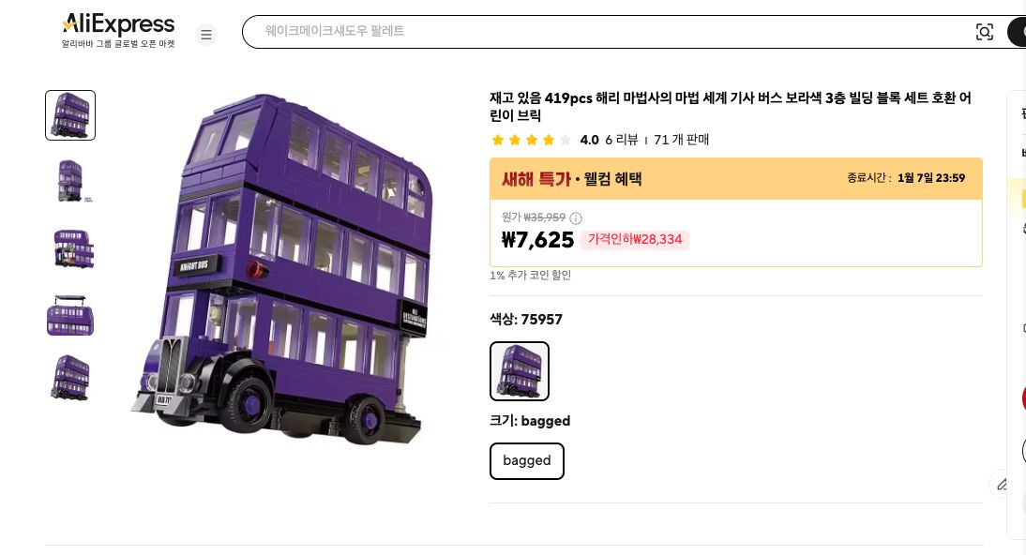Screen dimensions: 1026x555
Task: Click the AliExpress logo
Action: (117, 25)
